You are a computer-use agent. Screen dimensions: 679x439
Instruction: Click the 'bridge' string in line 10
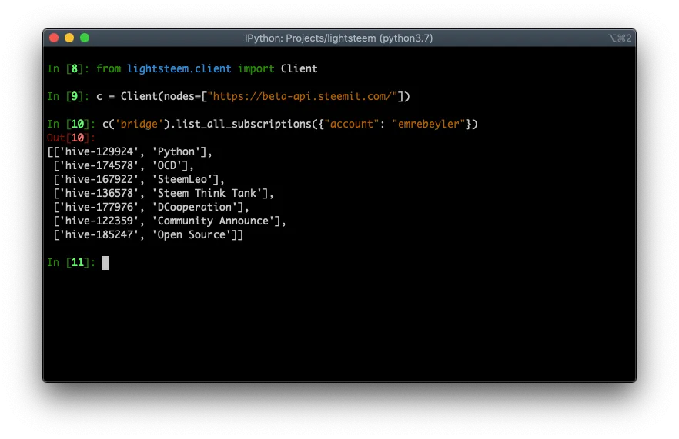[139, 124]
